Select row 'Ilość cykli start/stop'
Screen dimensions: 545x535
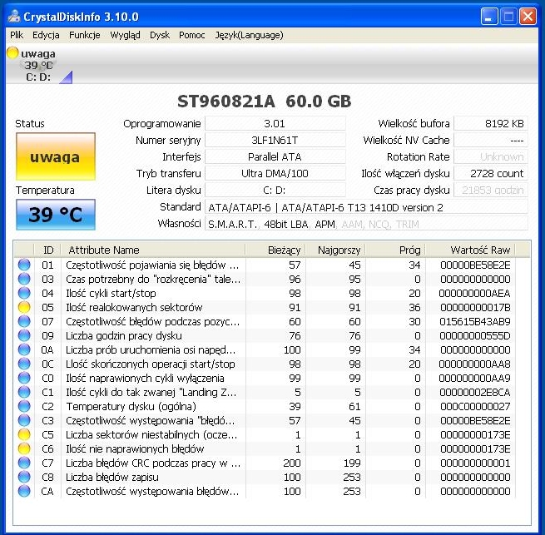(265, 293)
